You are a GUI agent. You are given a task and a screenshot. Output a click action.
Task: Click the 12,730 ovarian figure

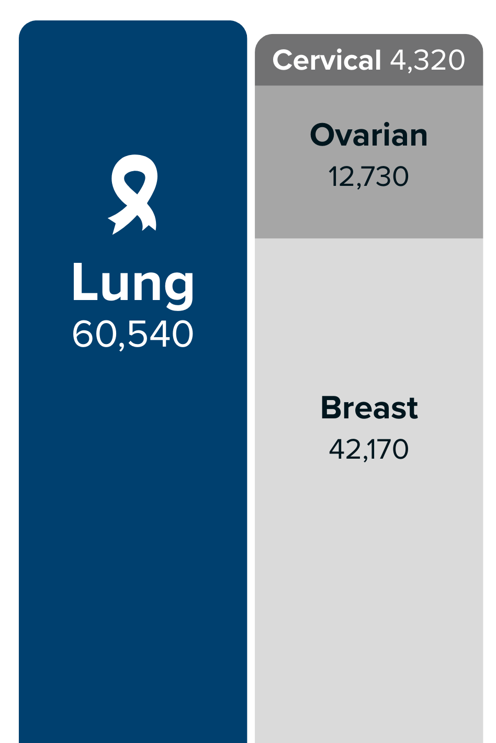(x=368, y=177)
